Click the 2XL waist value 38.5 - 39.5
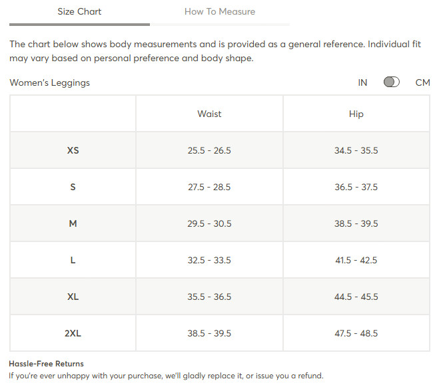 209,333
